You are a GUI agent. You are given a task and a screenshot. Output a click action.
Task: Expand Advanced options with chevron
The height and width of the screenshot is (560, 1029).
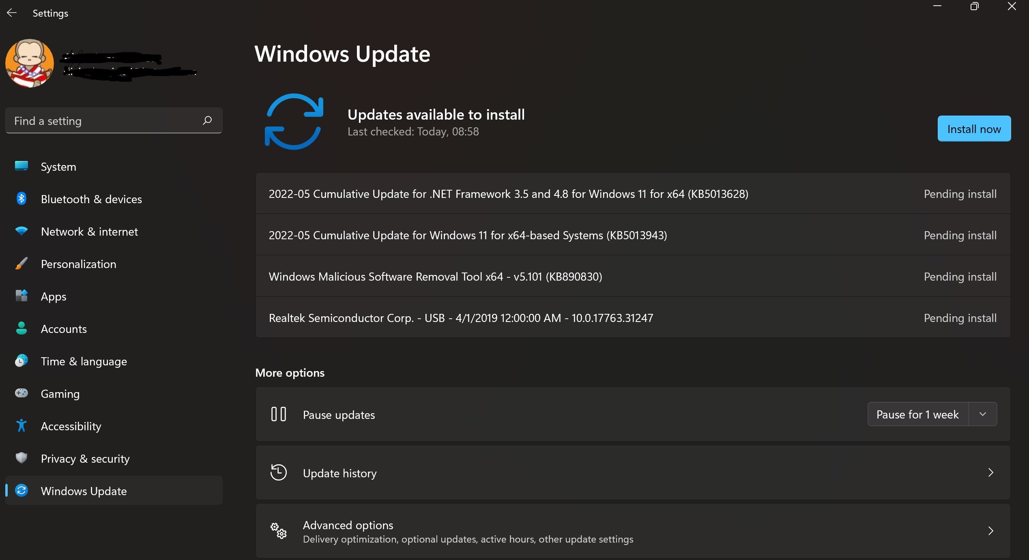pyautogui.click(x=990, y=531)
